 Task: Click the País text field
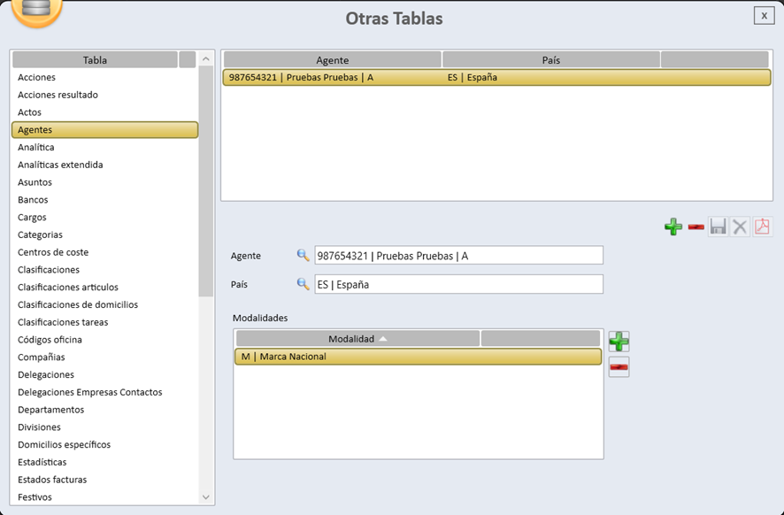[x=458, y=285]
